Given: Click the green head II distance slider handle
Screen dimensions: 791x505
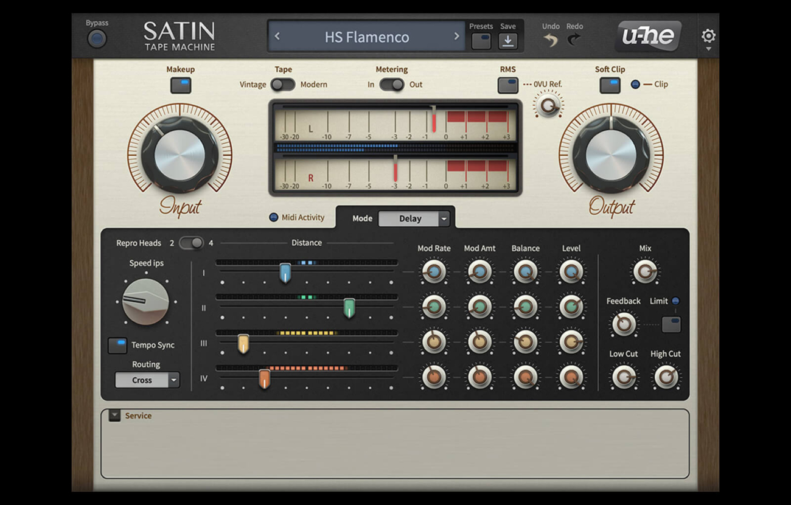Looking at the screenshot, I should tap(349, 308).
